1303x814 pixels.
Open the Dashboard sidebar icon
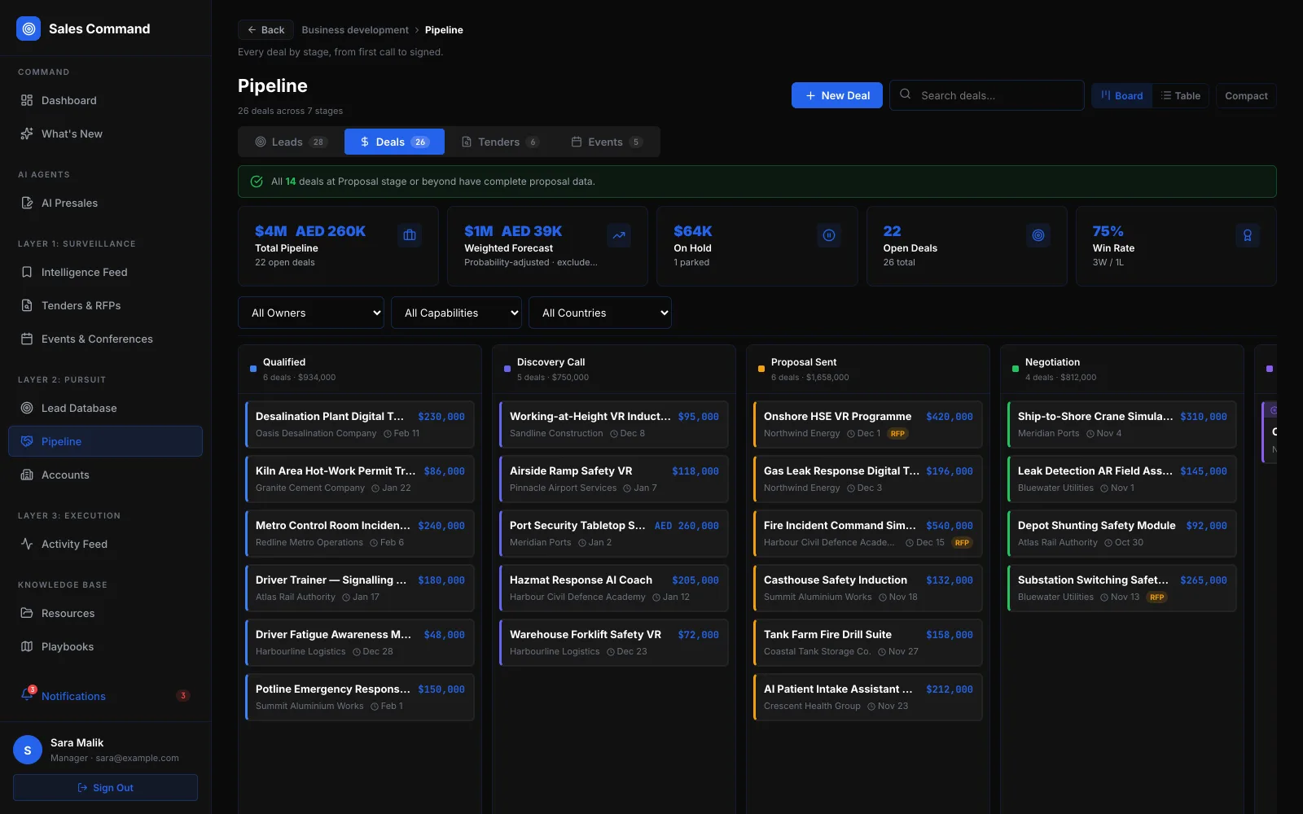pos(27,100)
